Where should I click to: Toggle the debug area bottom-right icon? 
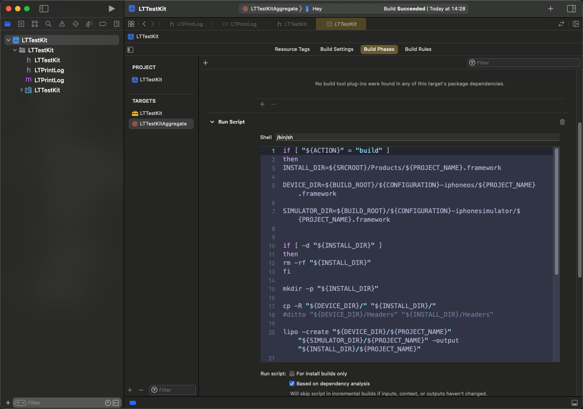[574, 403]
